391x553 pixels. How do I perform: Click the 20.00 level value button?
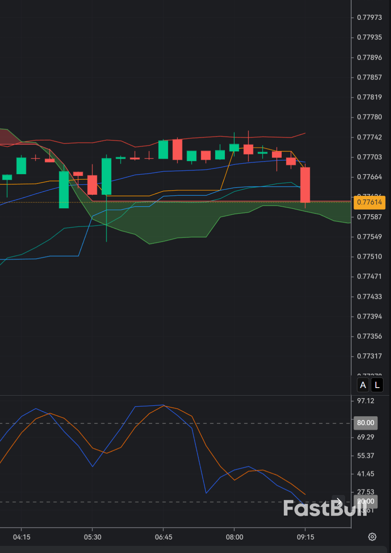point(365,502)
